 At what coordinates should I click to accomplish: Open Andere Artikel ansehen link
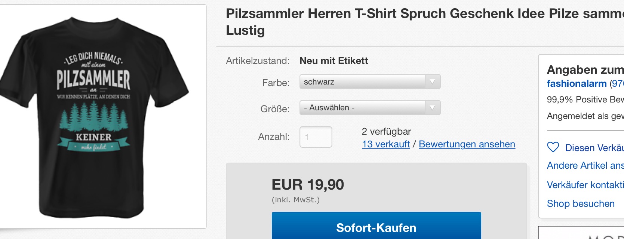pyautogui.click(x=585, y=165)
